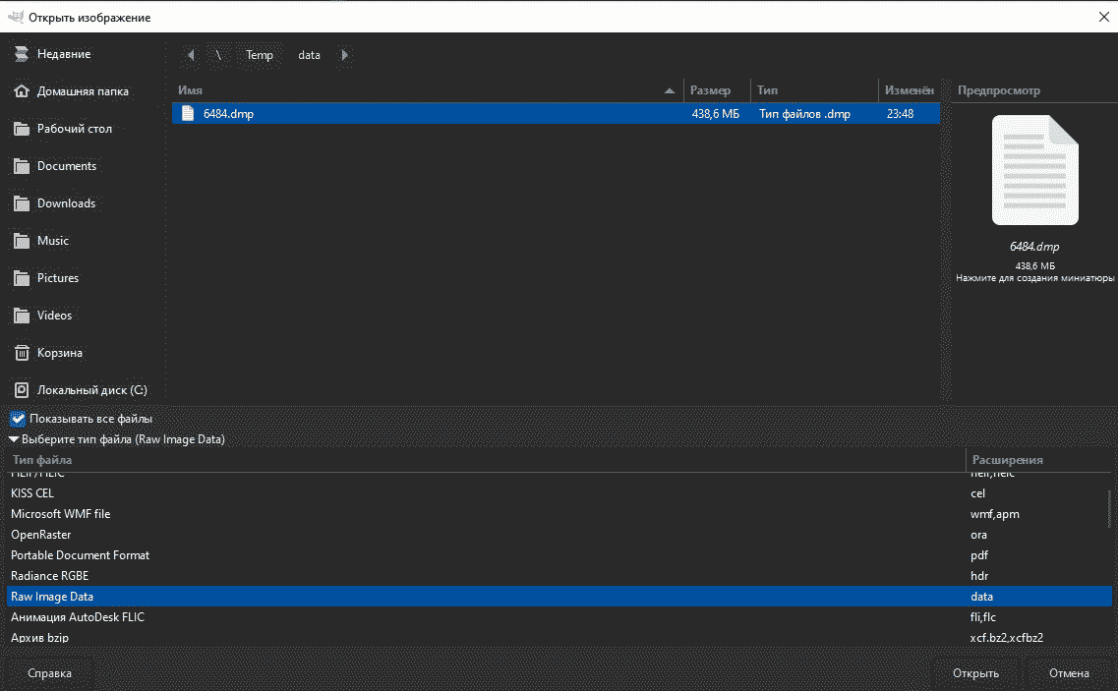
Task: Navigate back with the left path arrow
Action: pyautogui.click(x=190, y=55)
